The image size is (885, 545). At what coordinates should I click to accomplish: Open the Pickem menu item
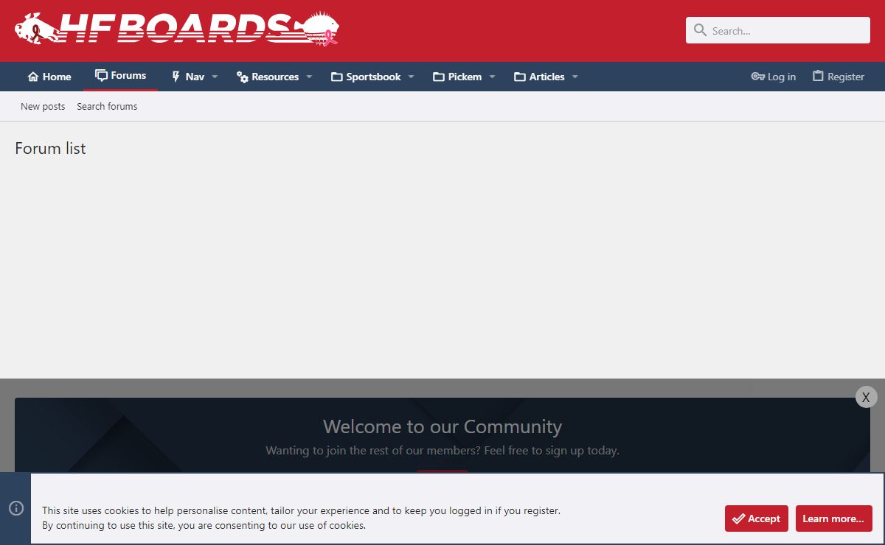(x=457, y=77)
